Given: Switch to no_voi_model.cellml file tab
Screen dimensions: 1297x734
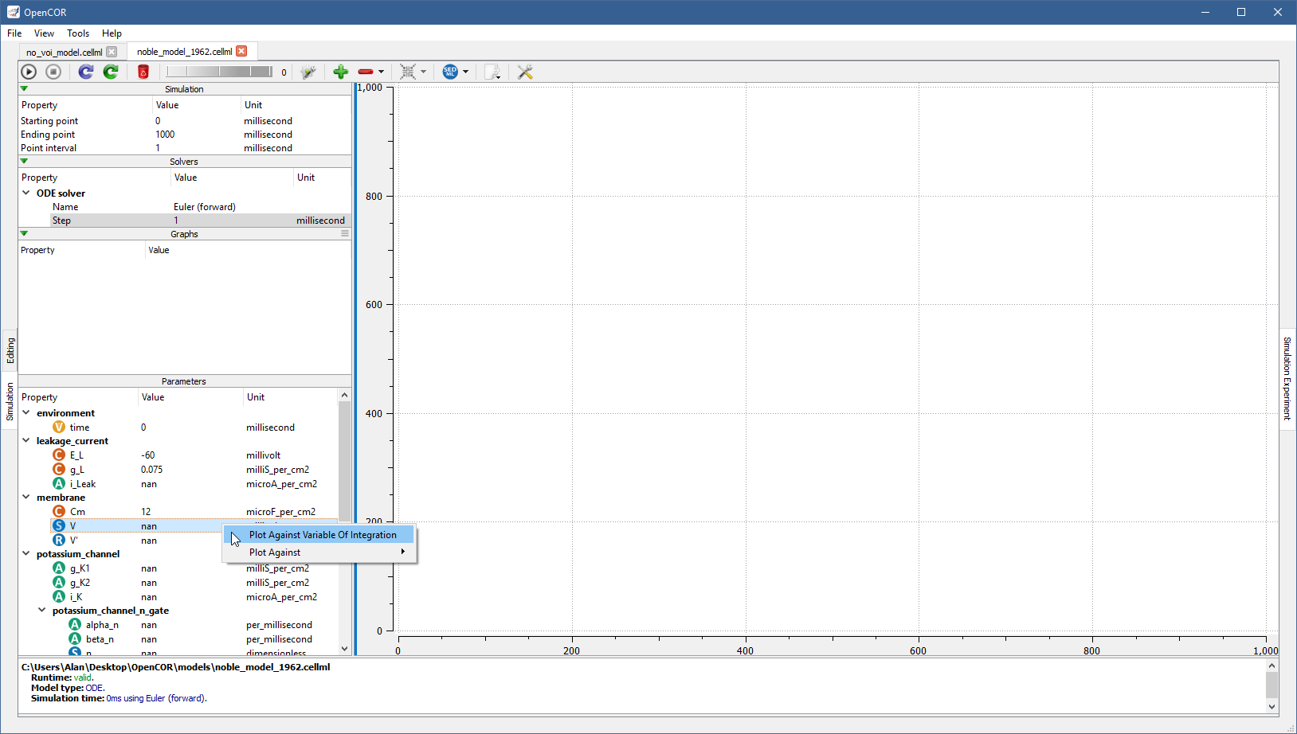Looking at the screenshot, I should pos(64,53).
